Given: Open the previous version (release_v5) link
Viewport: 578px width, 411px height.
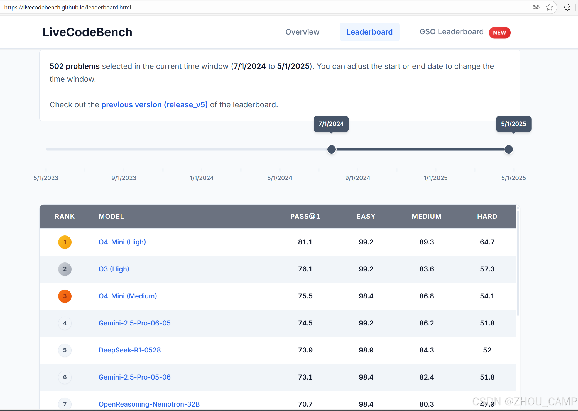Looking at the screenshot, I should pos(155,105).
